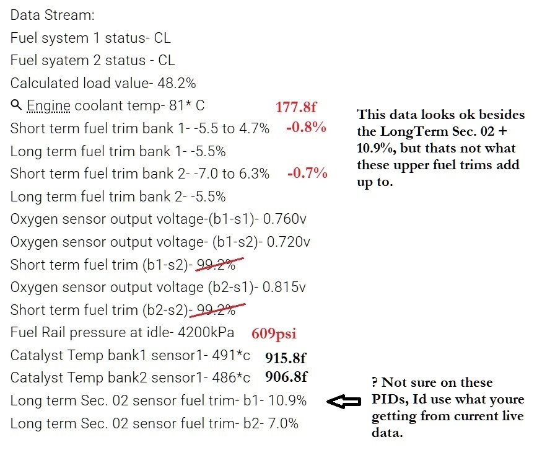537x450 pixels.
Task: Click the red -0.7% annotation
Action: point(307,173)
